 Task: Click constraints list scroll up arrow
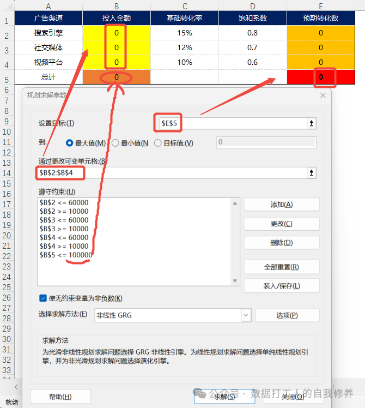tap(235, 203)
